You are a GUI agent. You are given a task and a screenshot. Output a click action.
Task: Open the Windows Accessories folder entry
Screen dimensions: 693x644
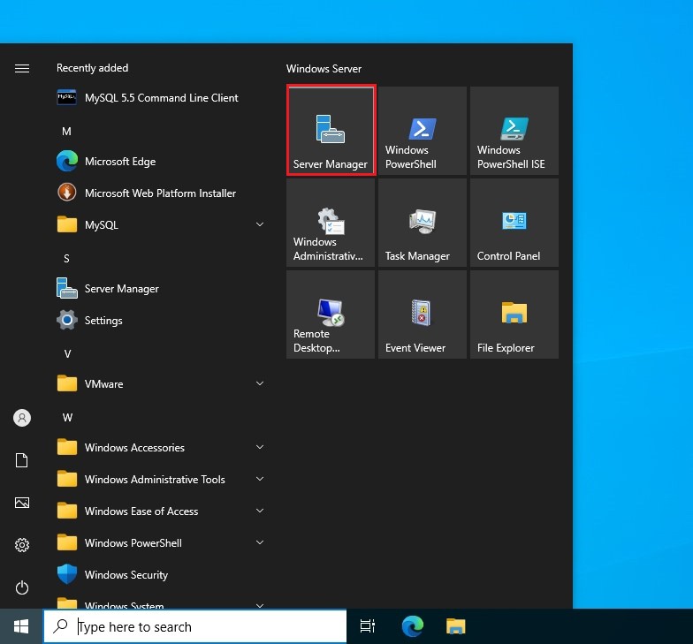pyautogui.click(x=160, y=447)
